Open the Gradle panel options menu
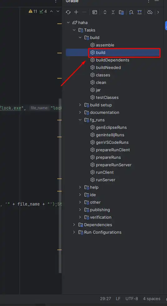The height and width of the screenshot is (306, 167). tap(149, 1)
